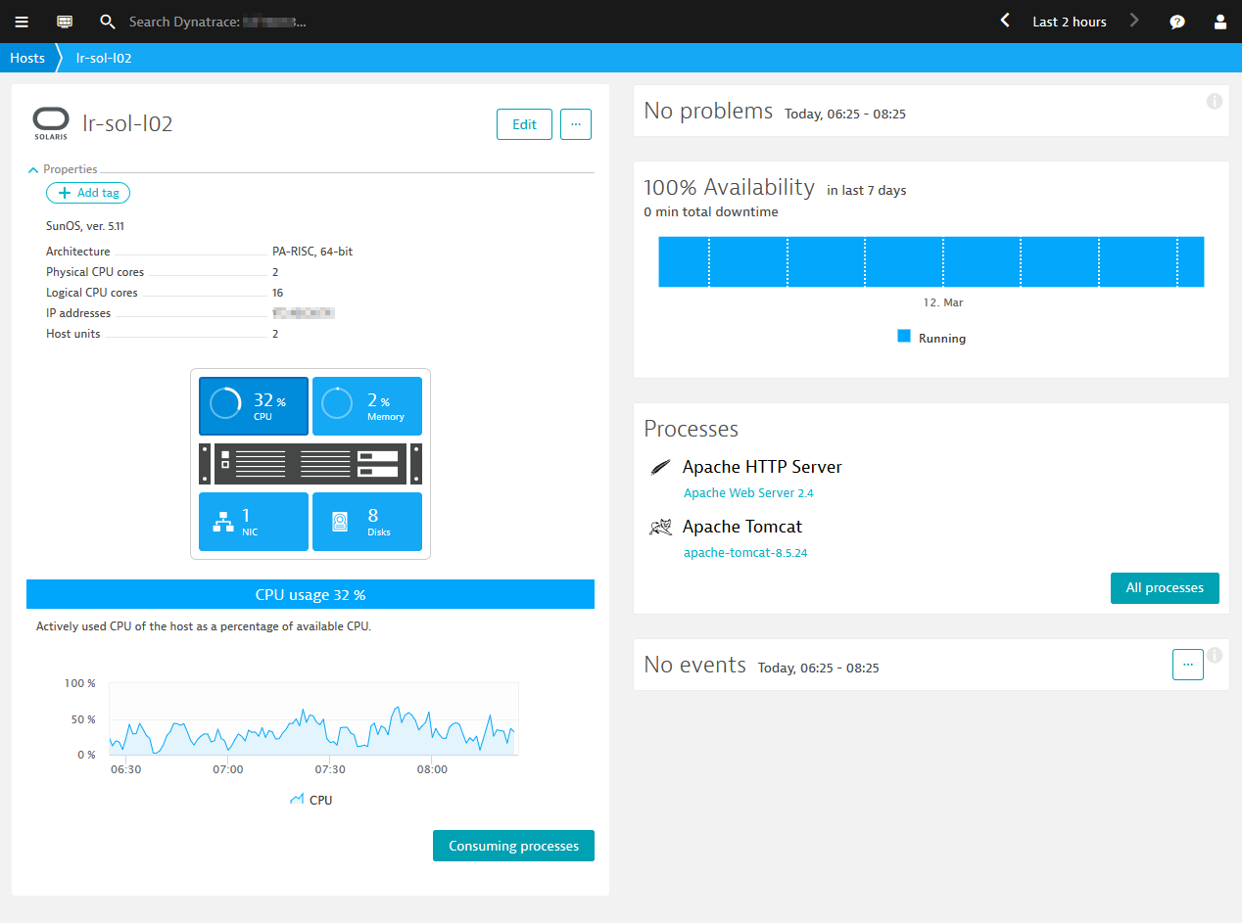
Task: Click the Apache HTTP Server feather icon
Action: (660, 468)
